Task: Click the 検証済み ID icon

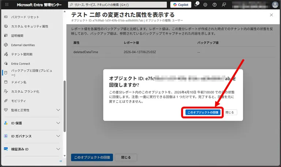Action: pyautogui.click(x=6, y=149)
